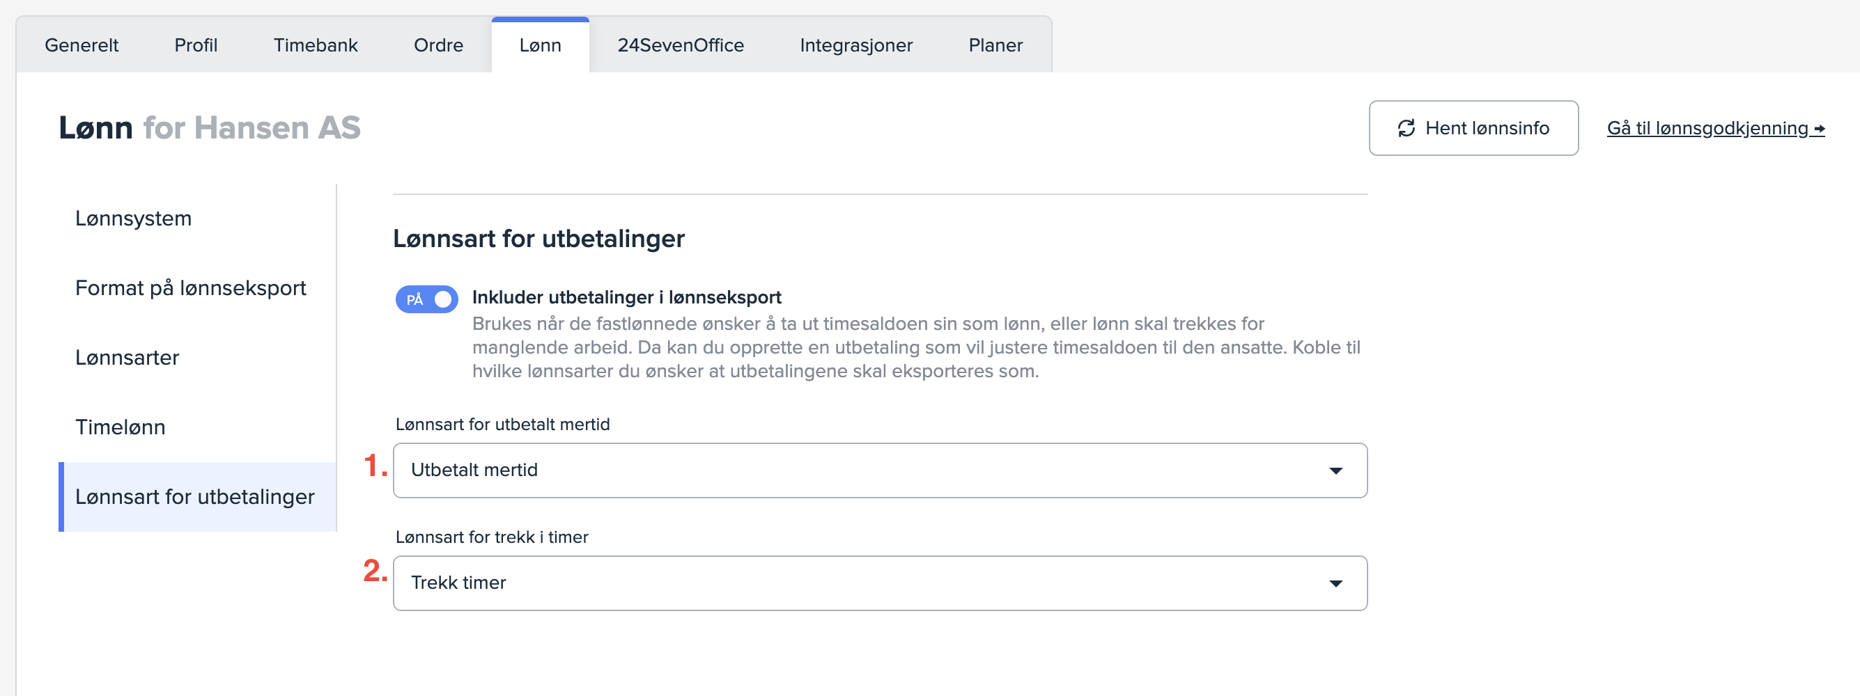Image resolution: width=1860 pixels, height=696 pixels.
Task: Expand the Trekk timer dropdown arrow
Action: pyautogui.click(x=1335, y=583)
